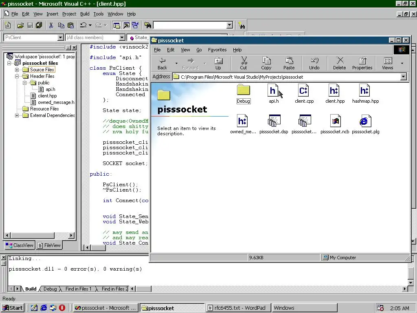Click Internet Explorer quick launch icon
The height and width of the screenshot is (313, 417).
pyautogui.click(x=44, y=308)
